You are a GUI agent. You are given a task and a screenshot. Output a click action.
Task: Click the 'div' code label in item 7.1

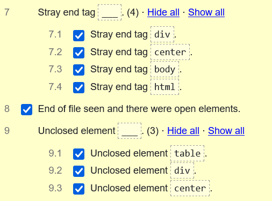point(162,34)
